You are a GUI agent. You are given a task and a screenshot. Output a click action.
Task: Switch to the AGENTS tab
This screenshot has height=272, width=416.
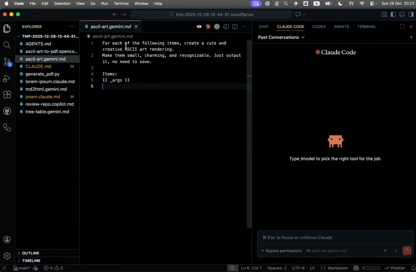pos(341,27)
